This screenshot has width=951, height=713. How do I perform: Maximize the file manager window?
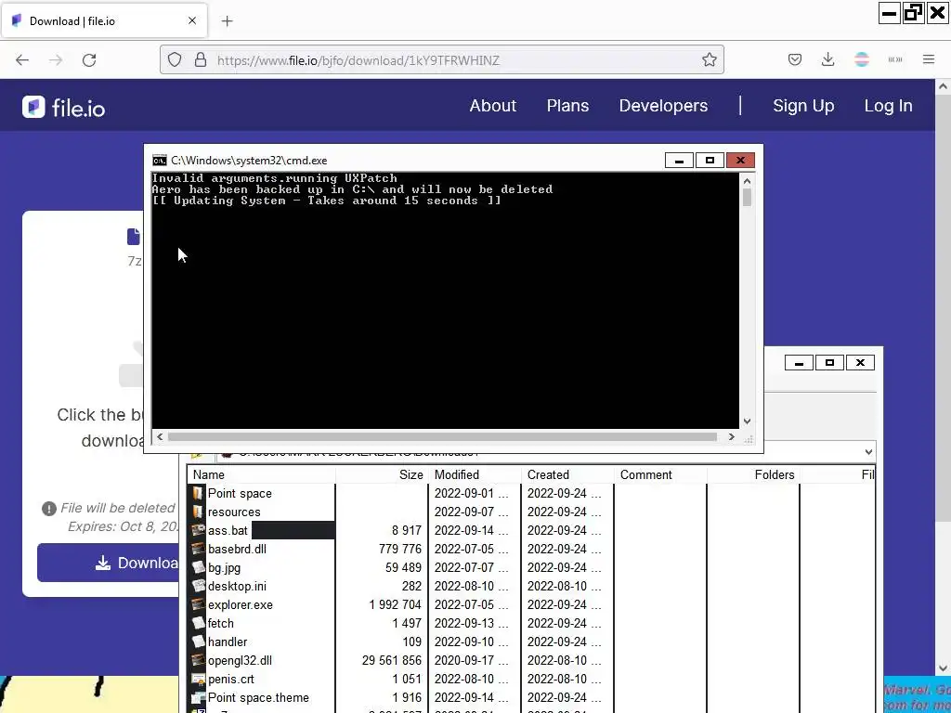[x=829, y=363]
